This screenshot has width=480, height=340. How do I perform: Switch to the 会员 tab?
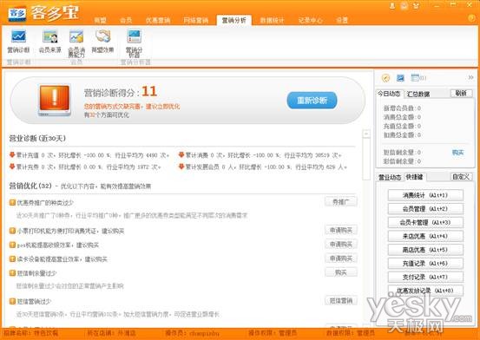126,21
